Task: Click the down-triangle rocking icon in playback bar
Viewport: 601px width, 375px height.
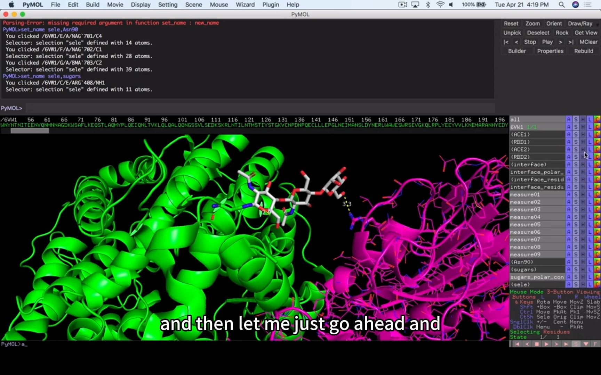Action: click(x=586, y=344)
